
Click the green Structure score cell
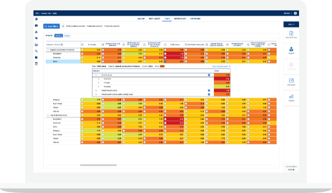tap(222, 86)
